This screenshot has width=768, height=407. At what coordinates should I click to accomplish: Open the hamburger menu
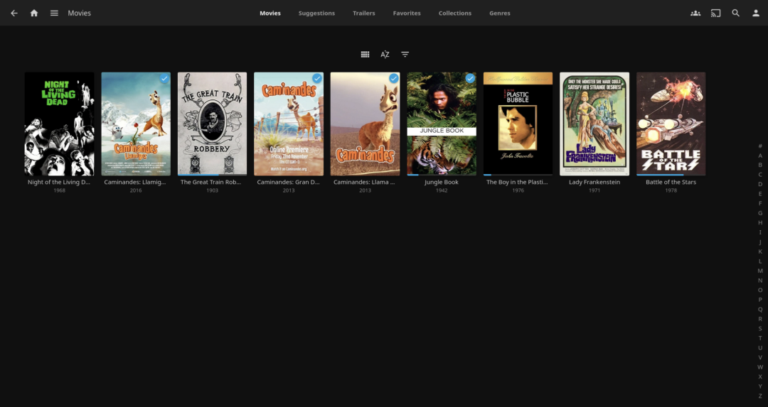click(x=54, y=13)
